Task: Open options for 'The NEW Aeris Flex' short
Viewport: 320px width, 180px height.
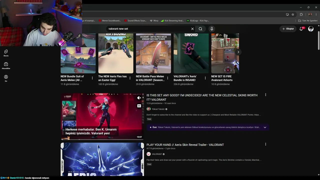Action: (x=130, y=78)
